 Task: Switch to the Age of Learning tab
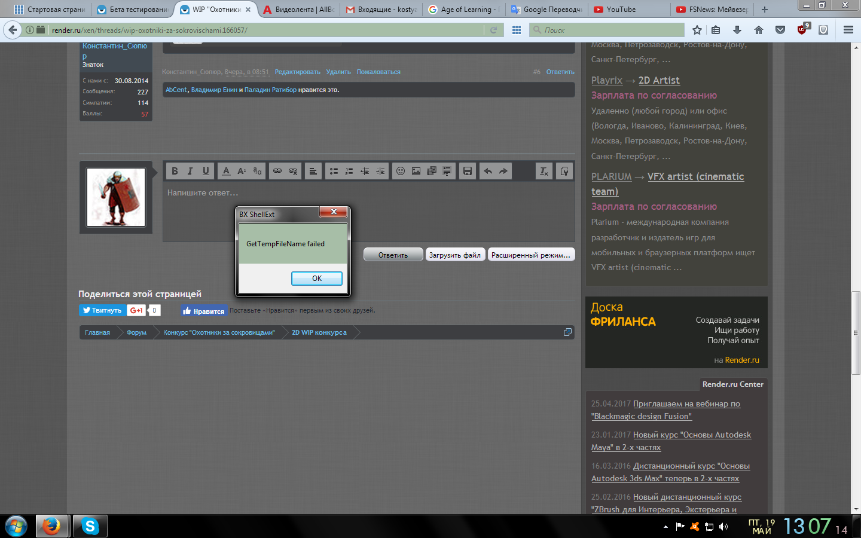[x=465, y=10]
